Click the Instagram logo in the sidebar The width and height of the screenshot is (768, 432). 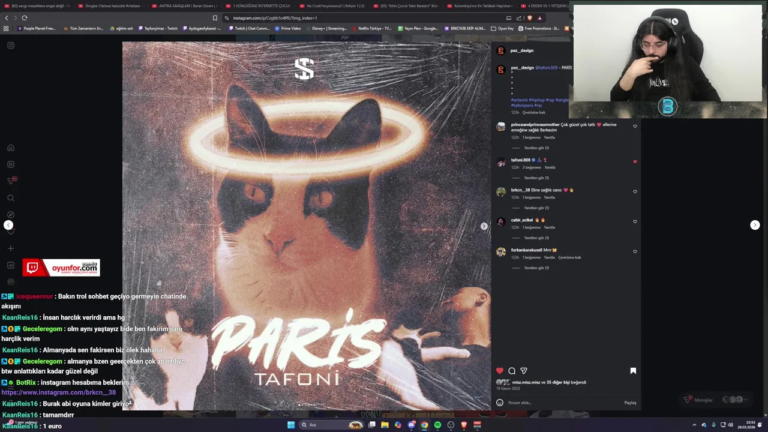coord(11,45)
